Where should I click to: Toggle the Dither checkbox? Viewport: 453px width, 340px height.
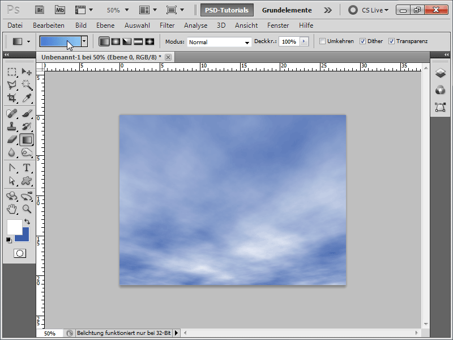[362, 41]
